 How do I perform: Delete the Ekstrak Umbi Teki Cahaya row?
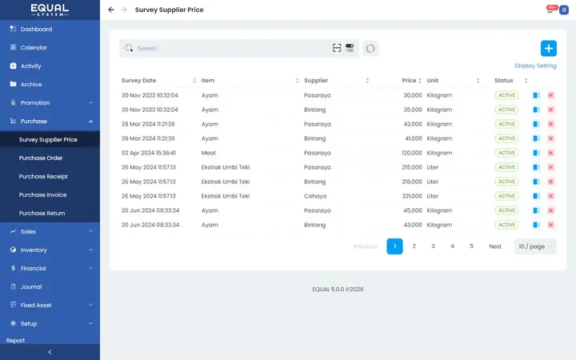click(550, 196)
